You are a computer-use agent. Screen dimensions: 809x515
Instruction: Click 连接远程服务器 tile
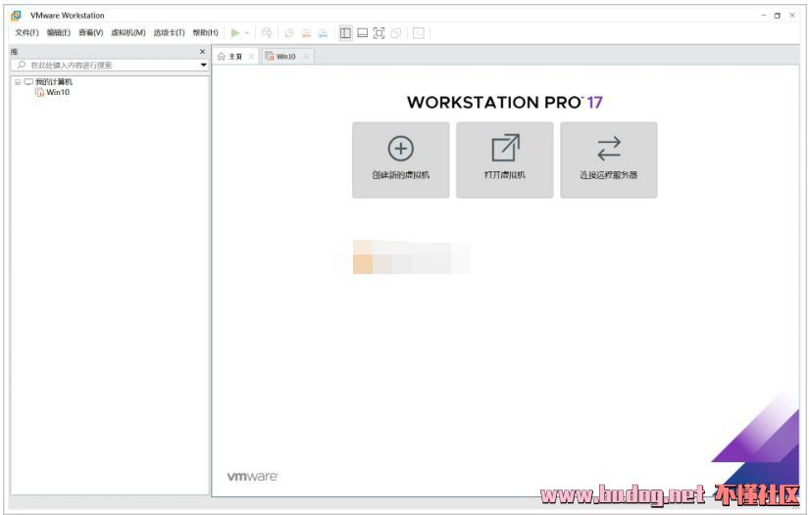click(x=609, y=160)
